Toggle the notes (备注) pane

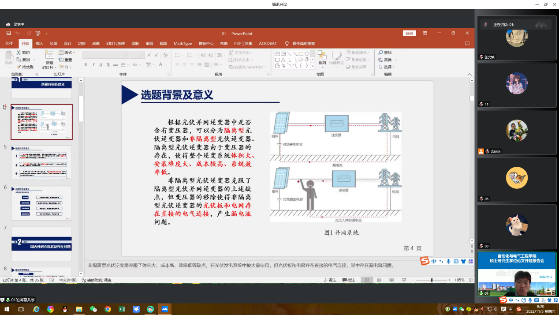pos(329,280)
